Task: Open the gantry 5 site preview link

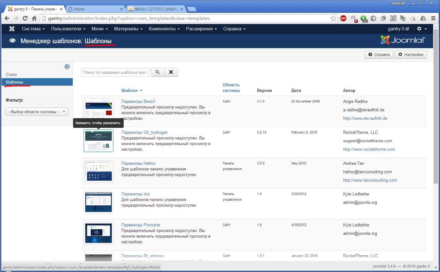Action: pyautogui.click(x=398, y=29)
